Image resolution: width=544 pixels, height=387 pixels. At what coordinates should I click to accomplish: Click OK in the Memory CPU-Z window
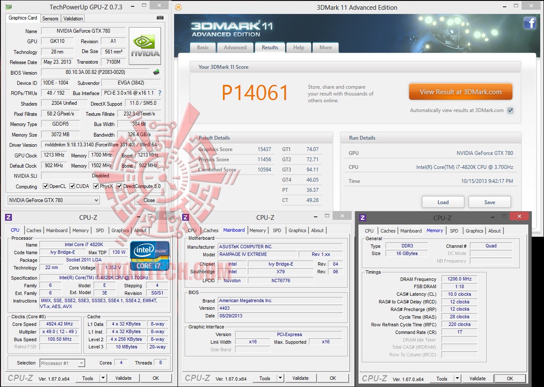click(x=510, y=379)
